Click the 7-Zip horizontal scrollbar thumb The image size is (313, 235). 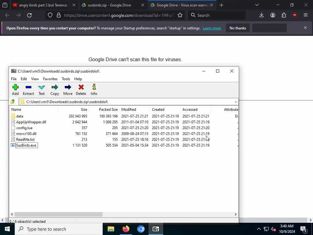[x=58, y=214]
